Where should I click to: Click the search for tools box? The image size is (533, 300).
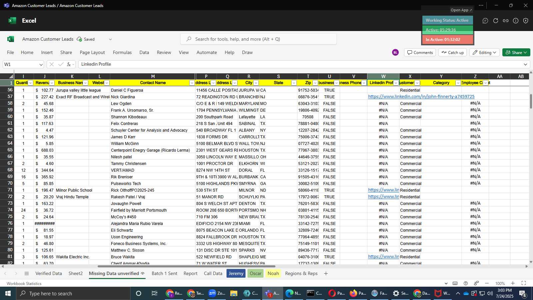coord(259,39)
